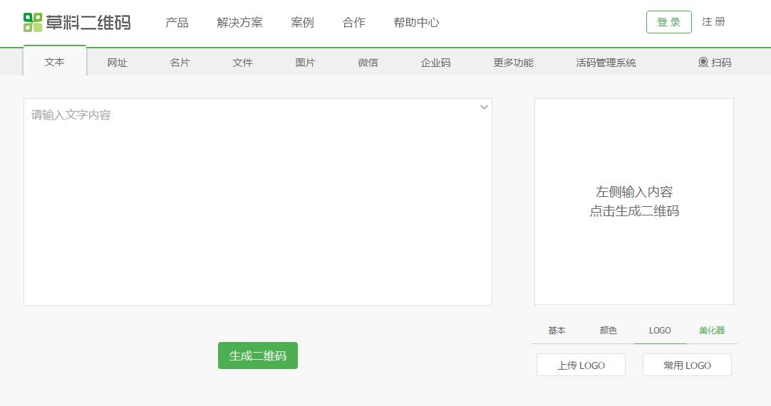Image resolution: width=771 pixels, height=406 pixels.
Task: Switch to the 名片 tab
Action: pos(180,63)
